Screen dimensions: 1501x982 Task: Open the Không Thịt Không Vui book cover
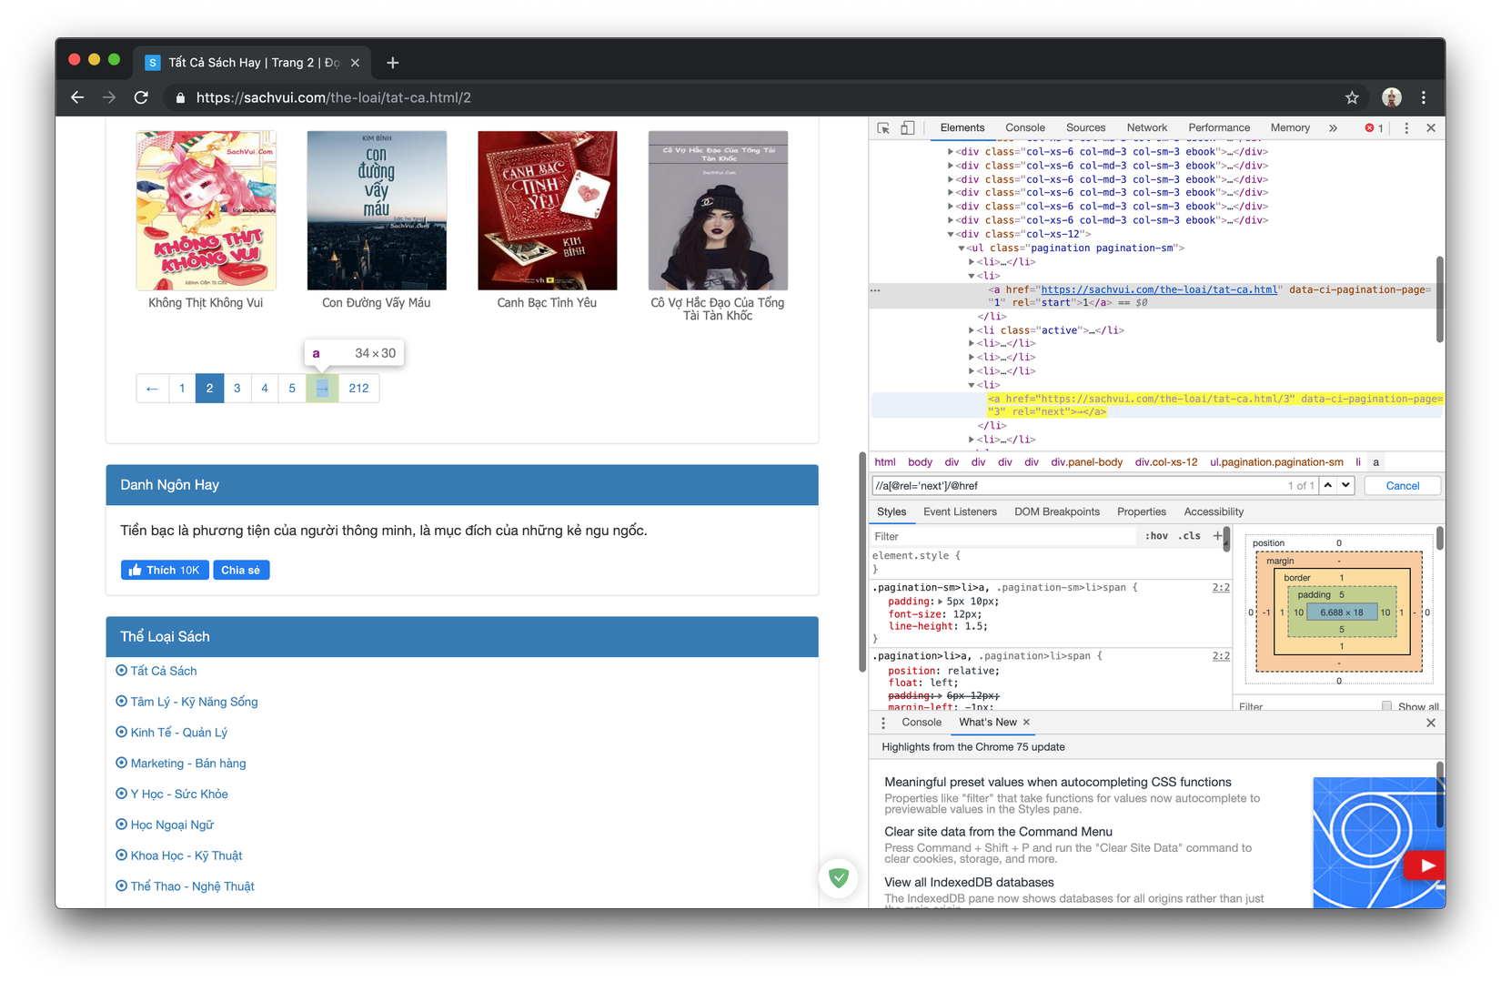207,210
